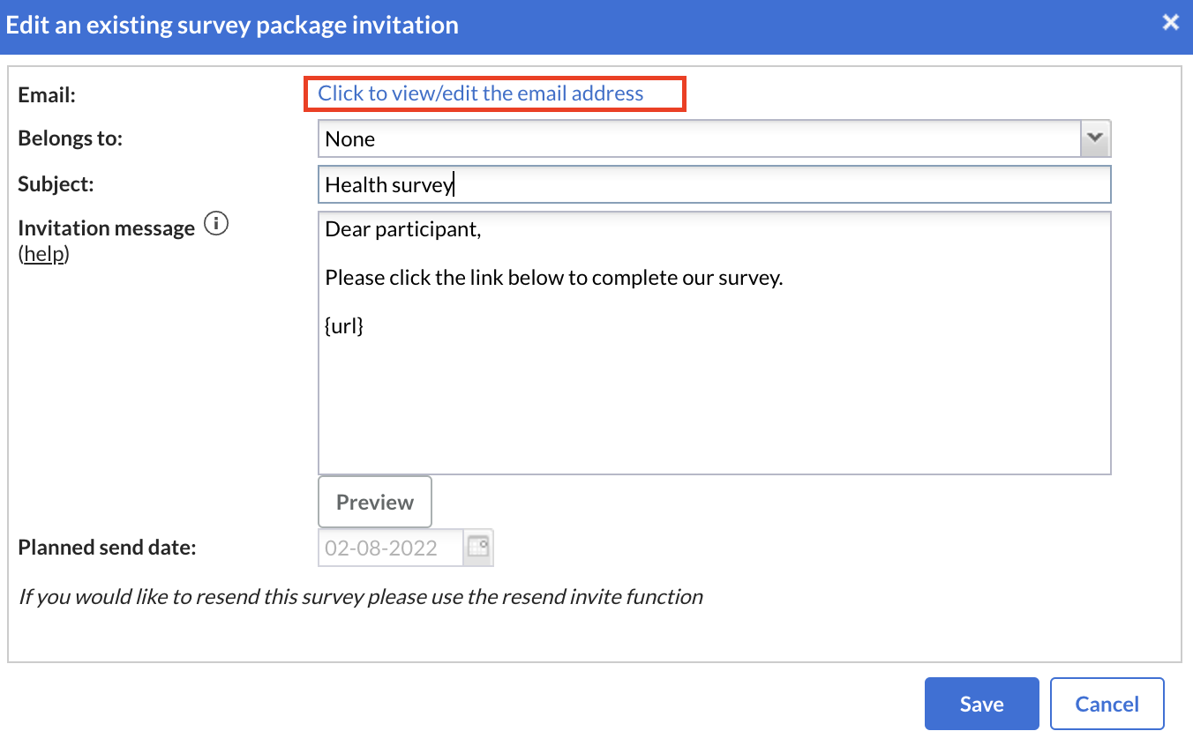Open the info icon beside Invitation message

coord(216,225)
